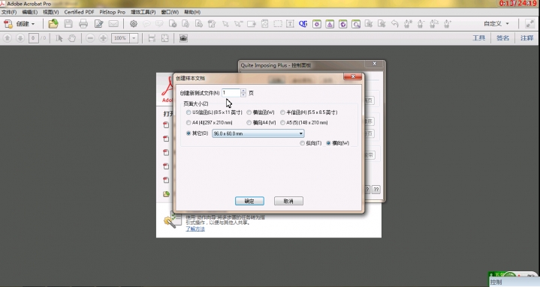Click the Quite Imposing QI icon
This screenshot has width=540, height=287.
pyautogui.click(x=303, y=24)
